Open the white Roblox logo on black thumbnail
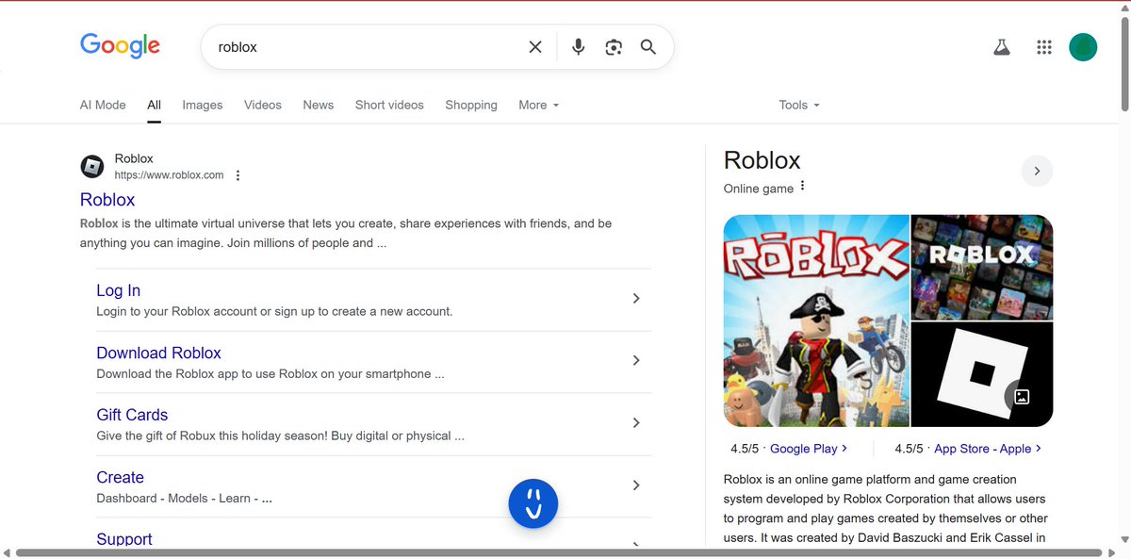Viewport: 1131px width, 559px height. (982, 375)
